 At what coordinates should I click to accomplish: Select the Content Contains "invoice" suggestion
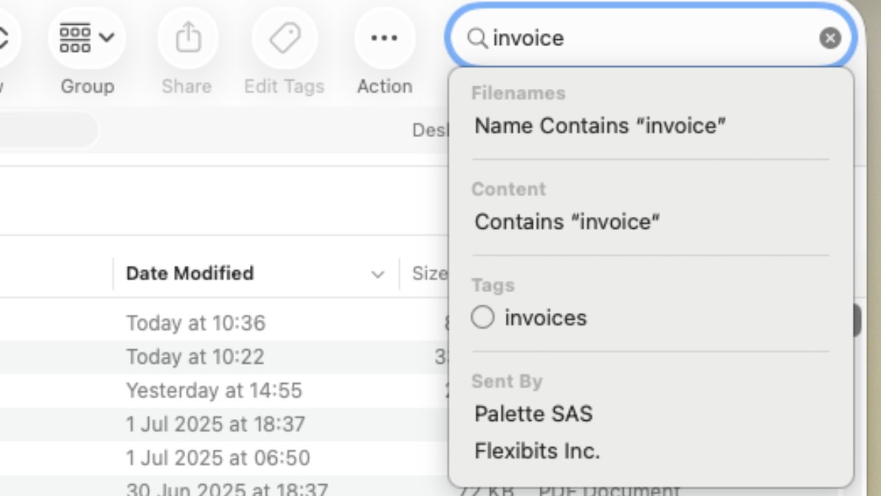point(567,222)
